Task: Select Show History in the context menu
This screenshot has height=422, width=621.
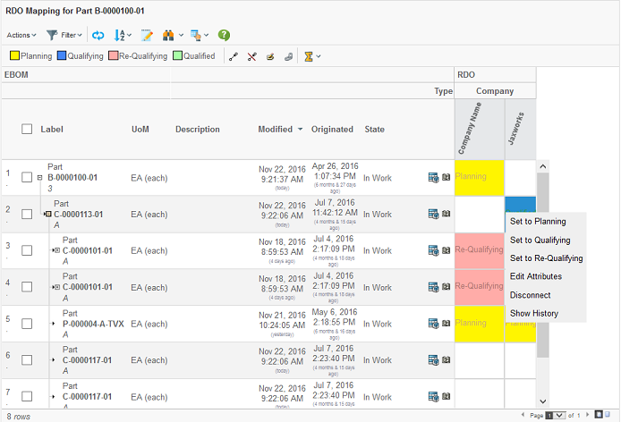Action: [533, 314]
